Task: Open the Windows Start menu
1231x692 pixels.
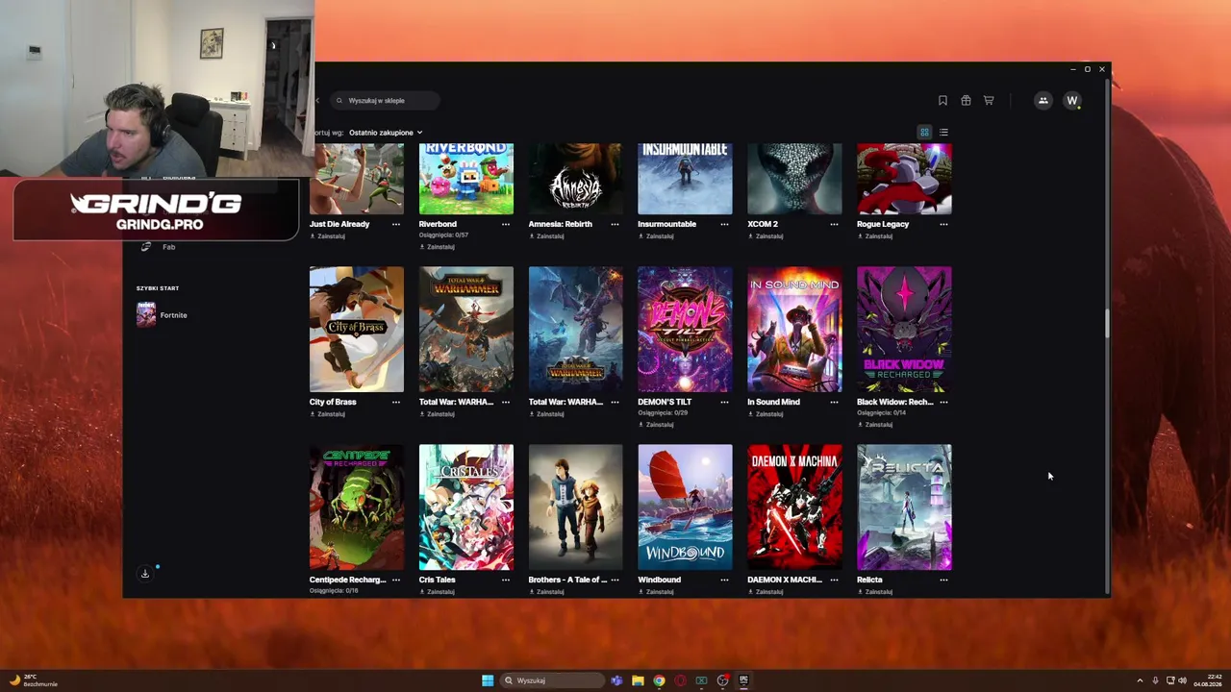Action: coord(488,680)
